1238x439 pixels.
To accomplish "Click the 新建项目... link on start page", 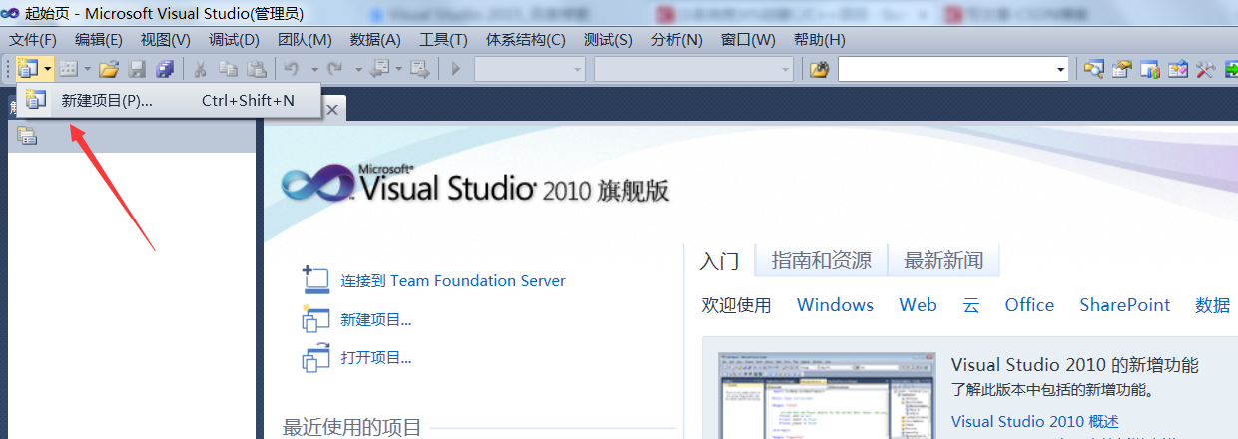I will tap(376, 320).
